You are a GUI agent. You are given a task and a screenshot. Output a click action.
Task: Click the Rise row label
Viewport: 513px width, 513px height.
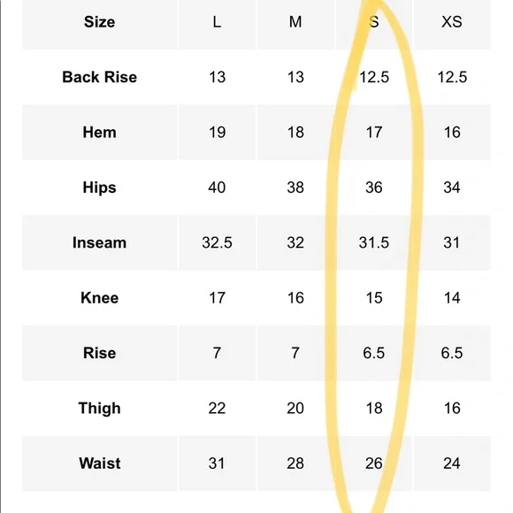coord(99,353)
